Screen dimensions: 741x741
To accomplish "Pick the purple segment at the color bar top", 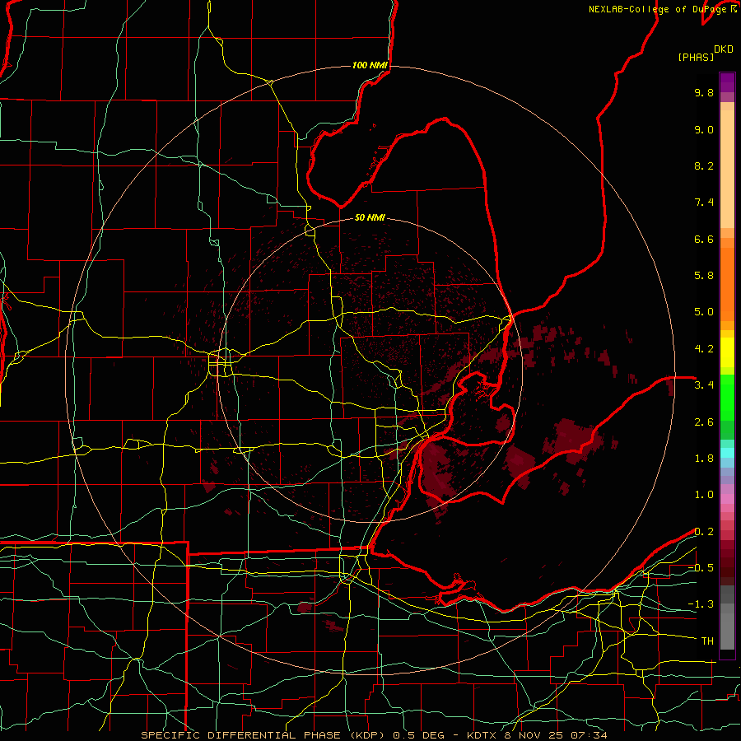I will point(727,82).
